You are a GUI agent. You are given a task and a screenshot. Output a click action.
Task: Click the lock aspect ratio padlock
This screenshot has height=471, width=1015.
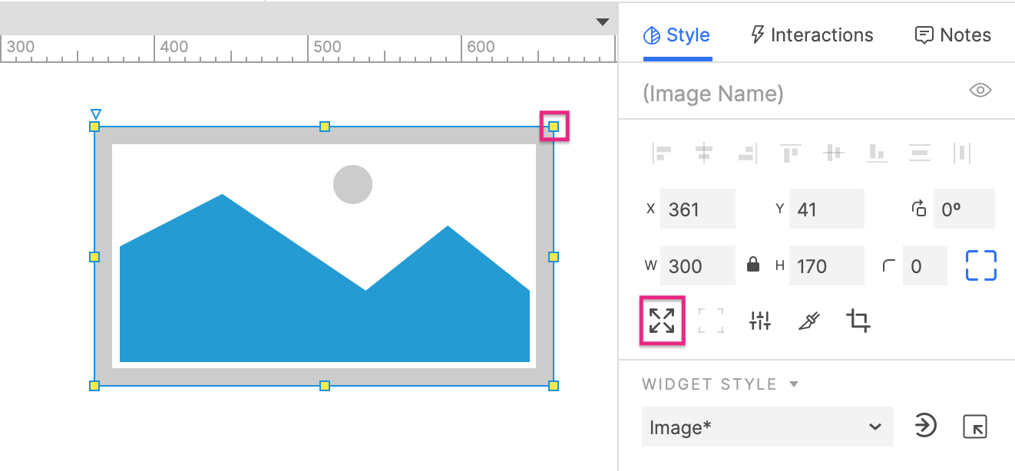pyautogui.click(x=753, y=264)
